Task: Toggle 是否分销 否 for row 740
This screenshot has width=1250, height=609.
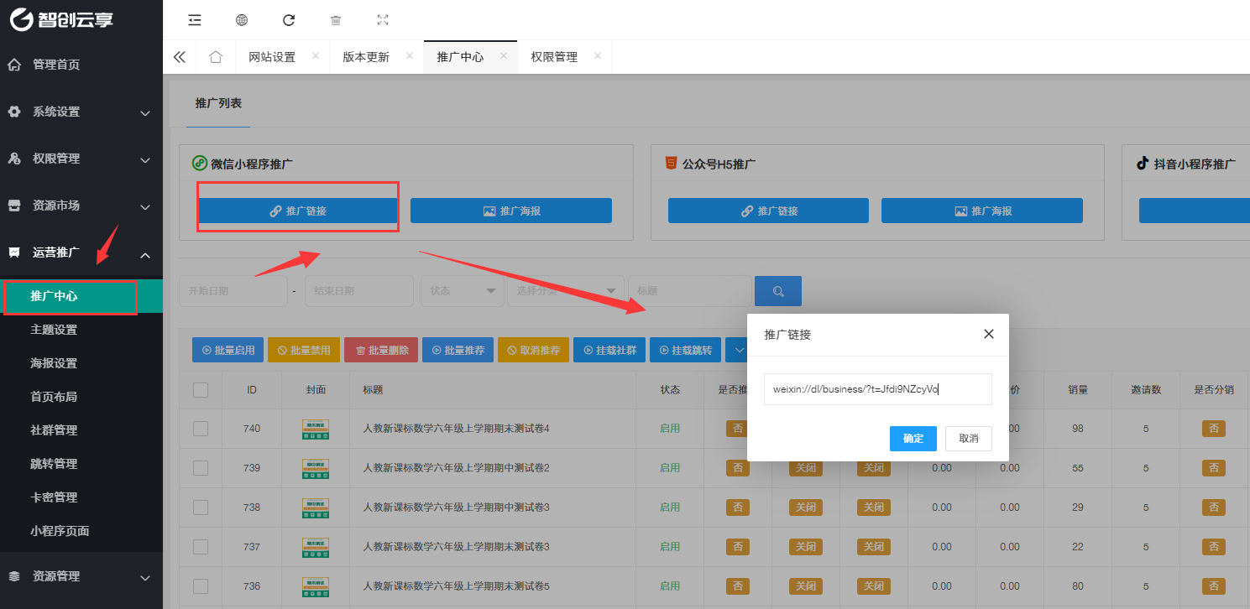Action: tap(1213, 429)
